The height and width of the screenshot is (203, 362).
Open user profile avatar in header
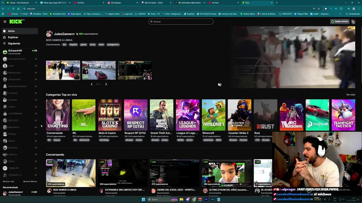353,21
